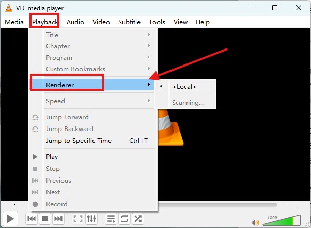Click the Stop playback button in bottom toolbar
This screenshot has height=228, width=311.
[x=45, y=219]
